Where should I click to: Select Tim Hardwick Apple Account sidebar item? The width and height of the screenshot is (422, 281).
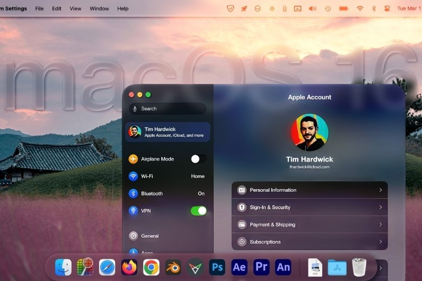point(167,132)
